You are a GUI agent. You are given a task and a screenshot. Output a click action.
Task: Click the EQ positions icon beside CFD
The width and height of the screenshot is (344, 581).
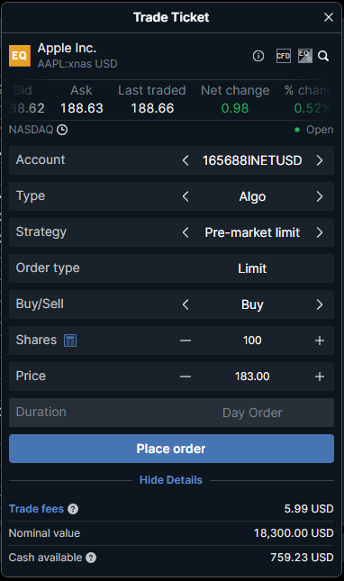[x=305, y=56]
